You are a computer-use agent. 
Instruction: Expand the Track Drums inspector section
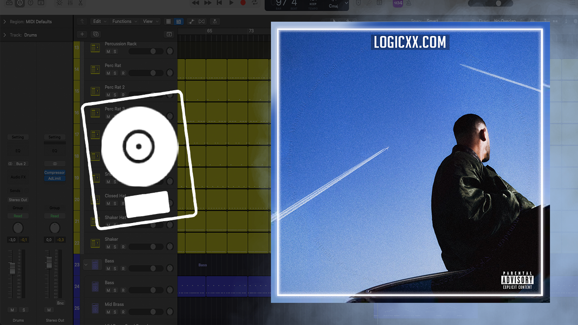pyautogui.click(x=5, y=35)
